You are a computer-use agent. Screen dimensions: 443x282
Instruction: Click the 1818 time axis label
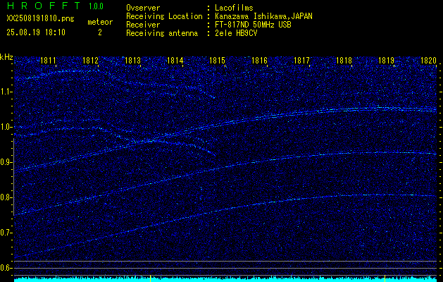[x=344, y=61]
